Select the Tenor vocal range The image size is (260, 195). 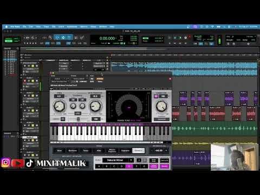[86, 150]
